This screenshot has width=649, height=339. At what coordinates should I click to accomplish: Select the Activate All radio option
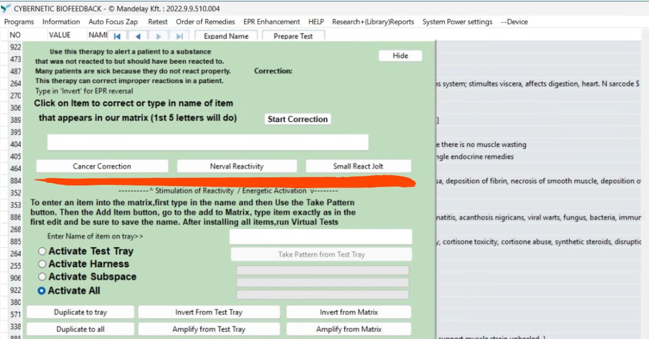[x=42, y=291]
